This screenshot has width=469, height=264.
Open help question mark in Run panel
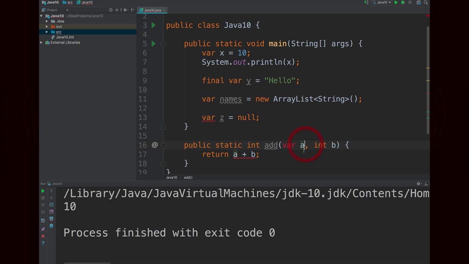(x=43, y=243)
